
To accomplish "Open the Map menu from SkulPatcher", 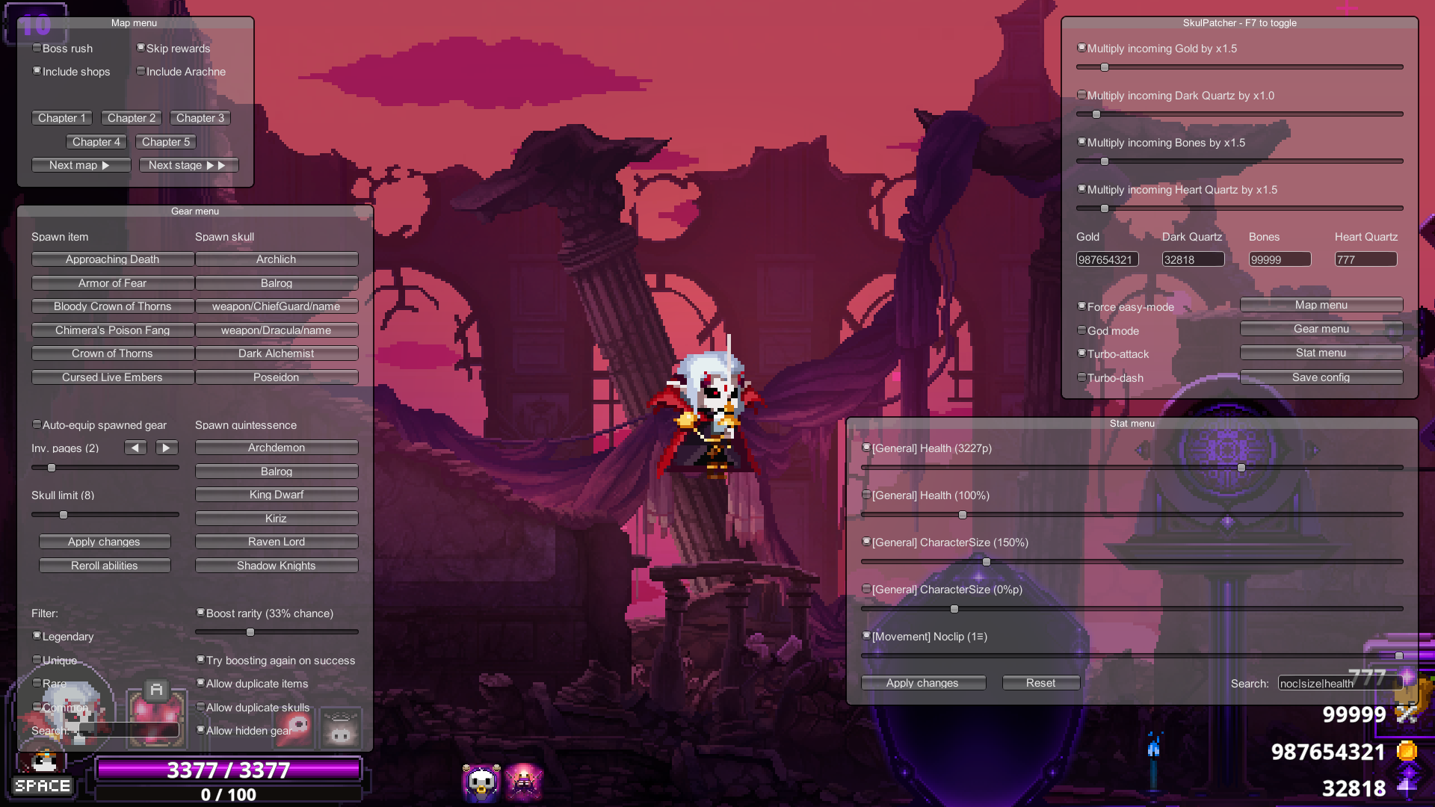I will pos(1321,305).
